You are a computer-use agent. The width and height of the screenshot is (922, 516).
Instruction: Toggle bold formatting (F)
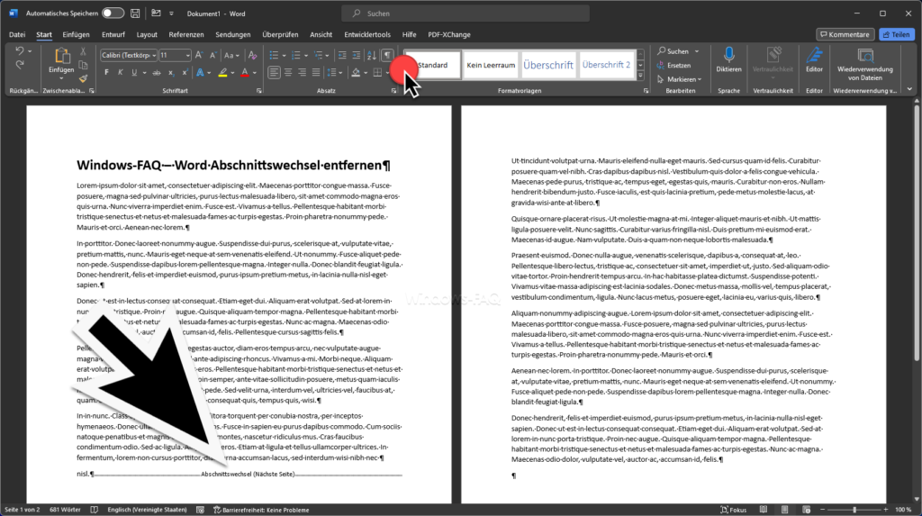click(106, 73)
